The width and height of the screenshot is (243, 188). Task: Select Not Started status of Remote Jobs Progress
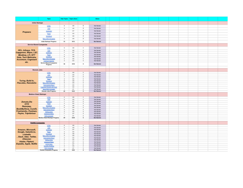coord(97,91)
